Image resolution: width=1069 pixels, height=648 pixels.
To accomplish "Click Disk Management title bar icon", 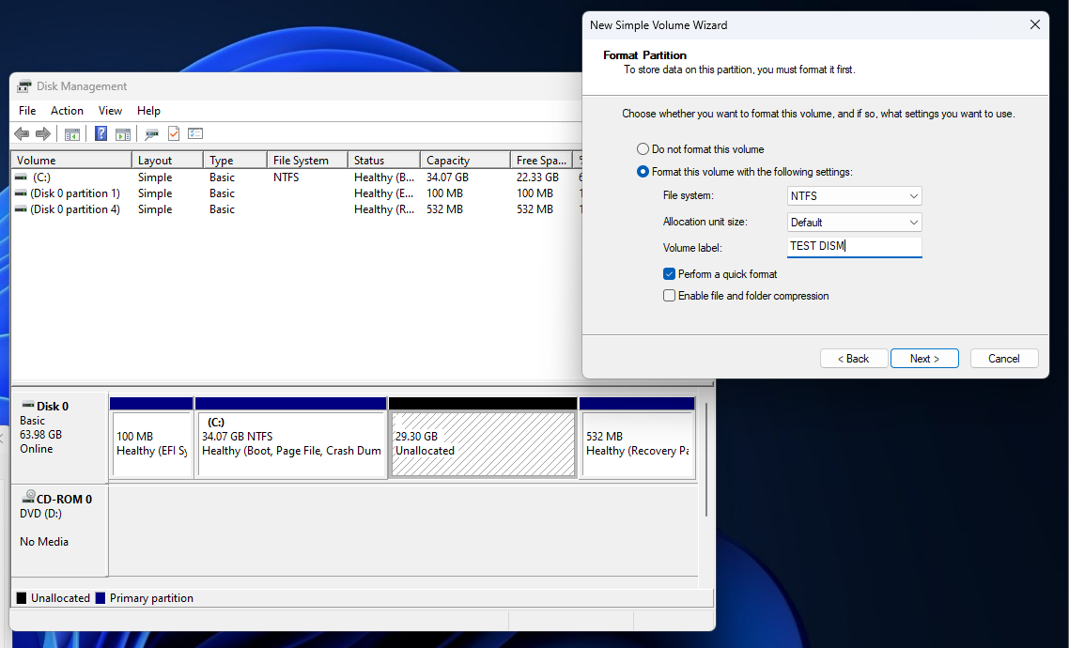I will tap(24, 86).
